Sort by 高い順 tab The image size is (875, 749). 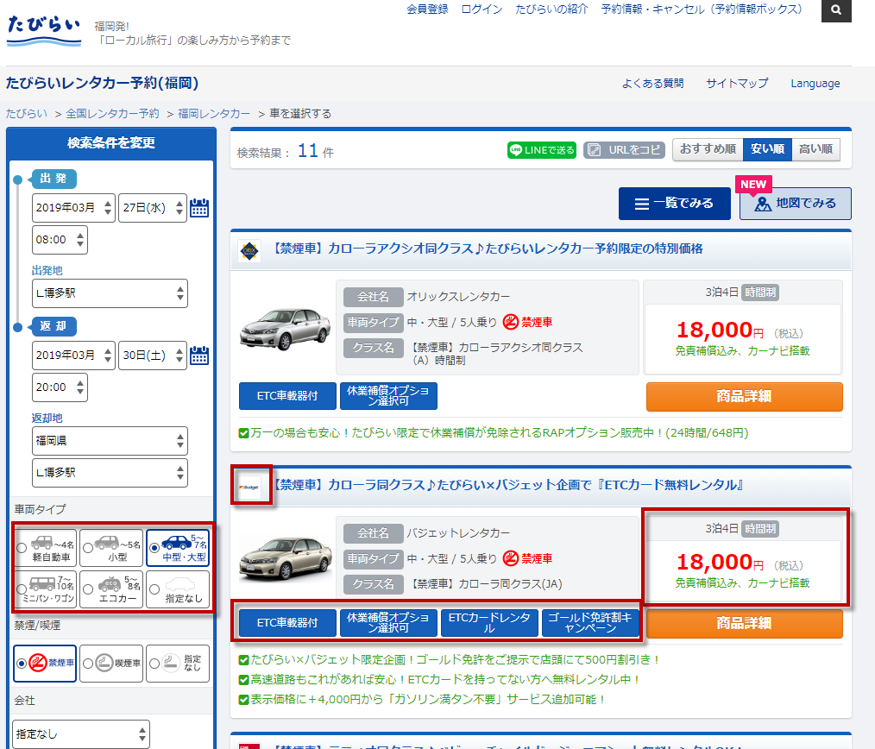point(815,149)
